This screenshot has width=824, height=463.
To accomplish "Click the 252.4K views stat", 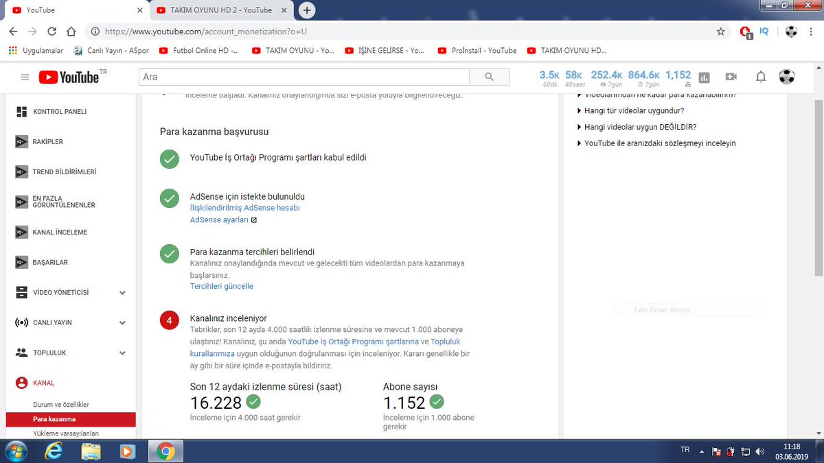I will (x=606, y=78).
